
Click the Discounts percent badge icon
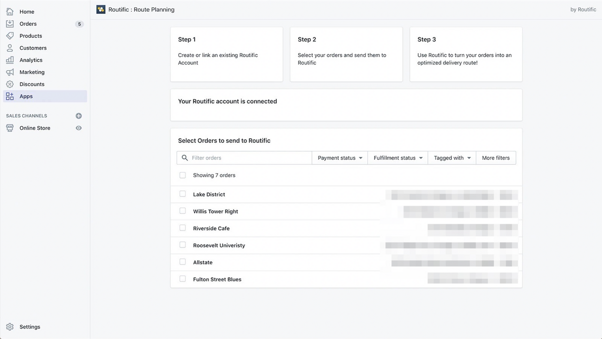[x=10, y=84]
